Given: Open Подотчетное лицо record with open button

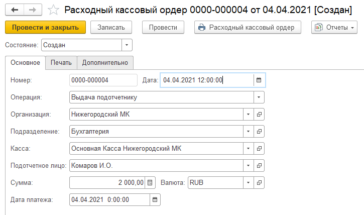Looking at the screenshot, I should tap(259, 166).
